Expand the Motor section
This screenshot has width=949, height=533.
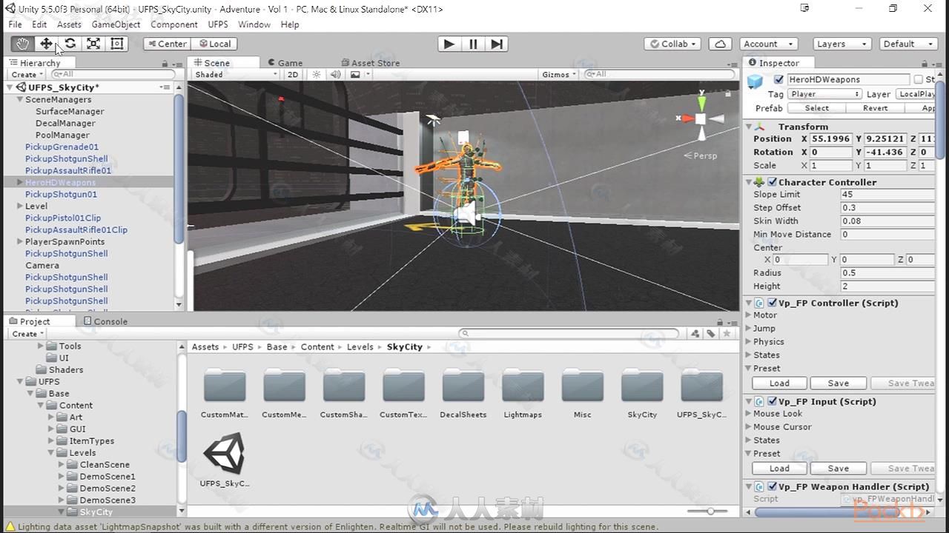click(749, 315)
